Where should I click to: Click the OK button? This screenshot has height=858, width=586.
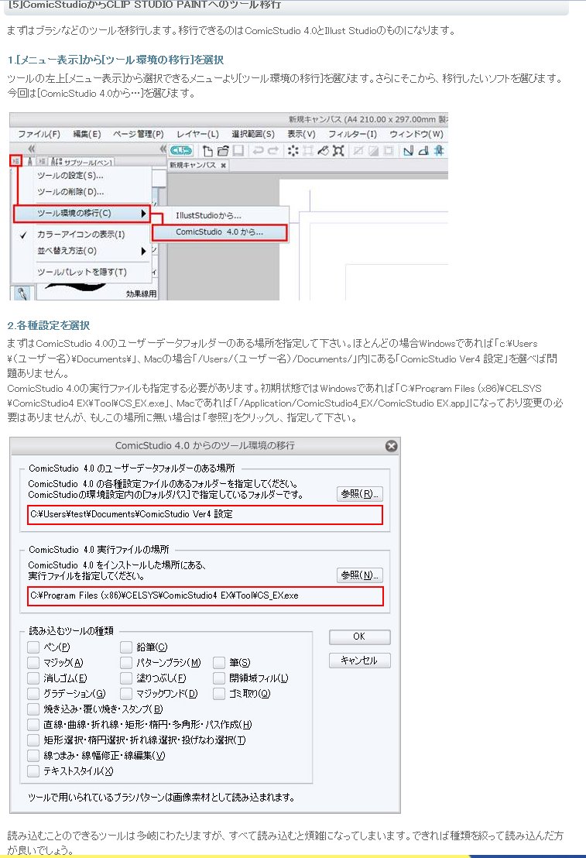click(x=359, y=637)
